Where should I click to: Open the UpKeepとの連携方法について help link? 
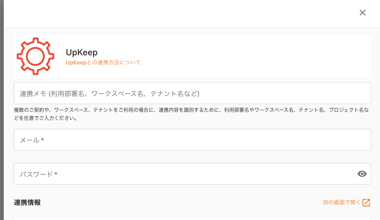(103, 63)
